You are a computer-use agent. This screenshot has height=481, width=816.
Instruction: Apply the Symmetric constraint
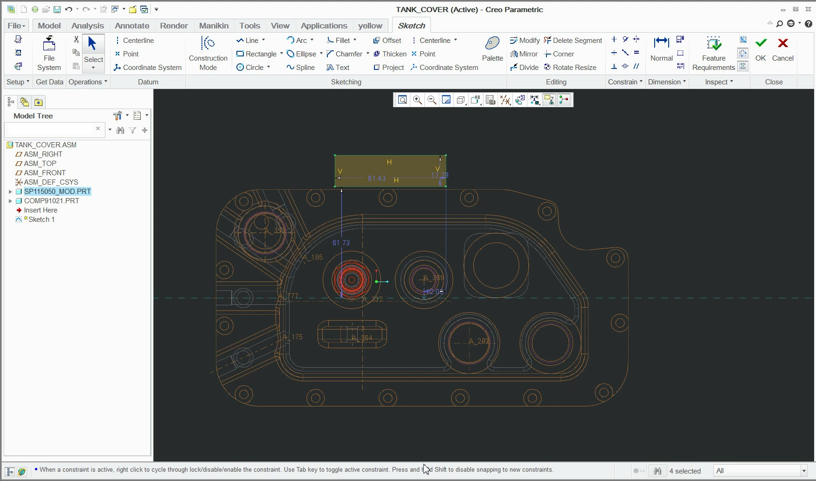[x=636, y=40]
